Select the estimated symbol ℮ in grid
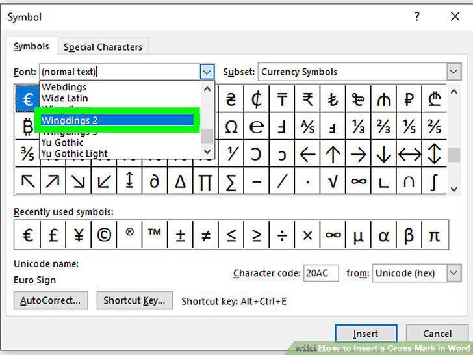473x355 pixels. pos(257,126)
